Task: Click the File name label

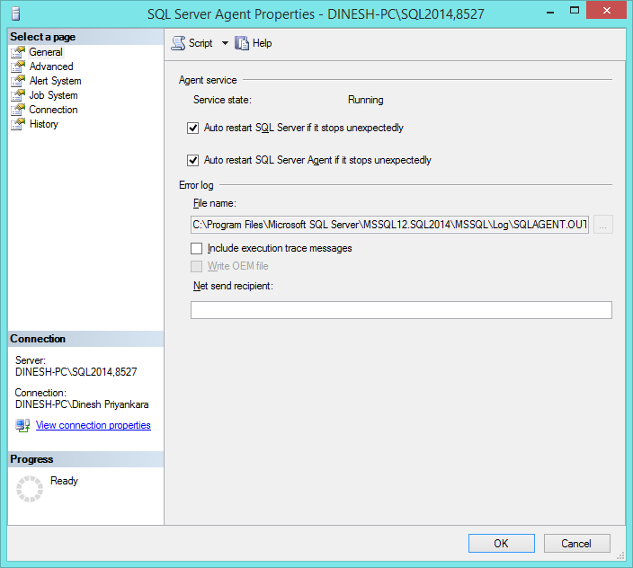Action: pos(215,203)
